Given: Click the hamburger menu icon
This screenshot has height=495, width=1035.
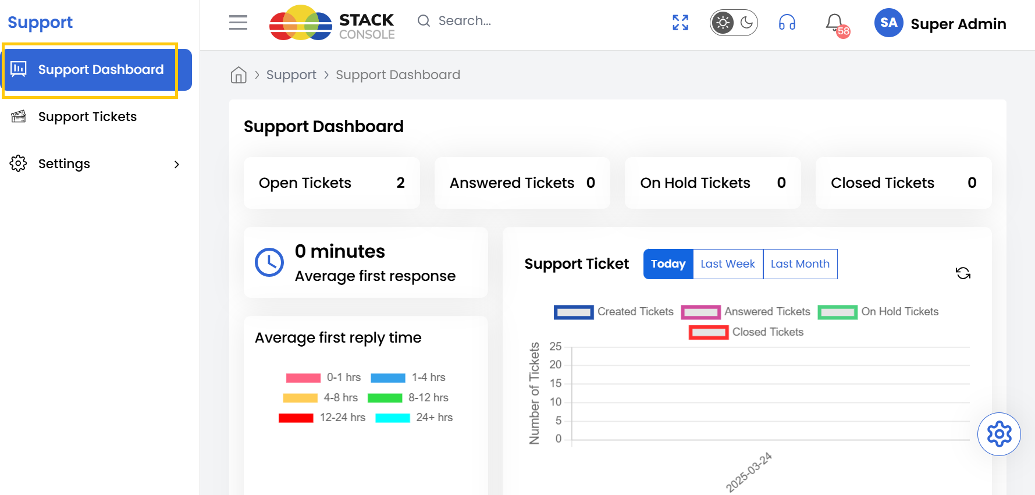Looking at the screenshot, I should pos(238,23).
